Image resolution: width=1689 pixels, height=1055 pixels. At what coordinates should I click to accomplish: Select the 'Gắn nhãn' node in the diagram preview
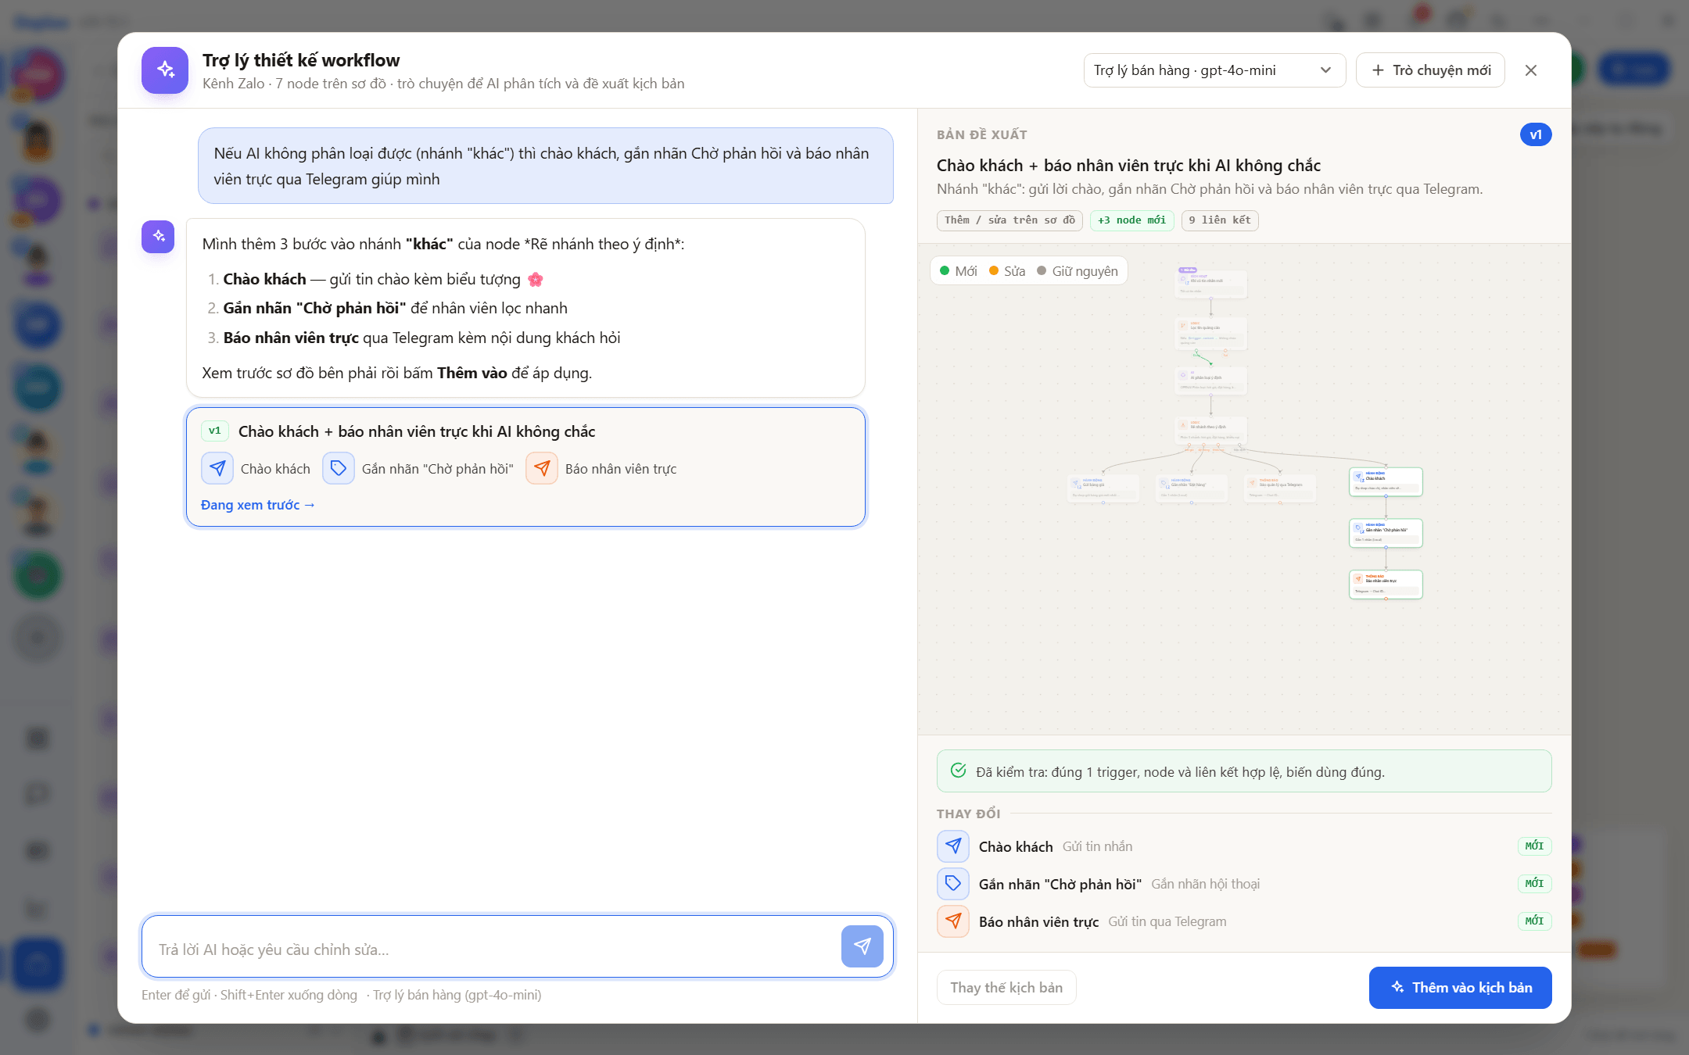(1386, 533)
